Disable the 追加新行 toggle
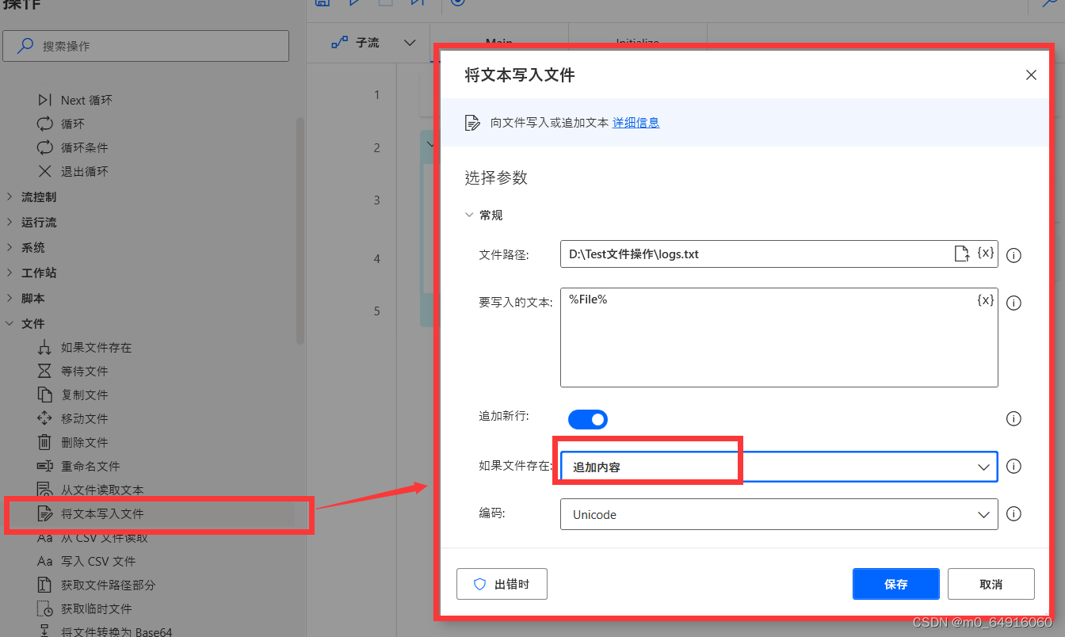 click(x=587, y=419)
